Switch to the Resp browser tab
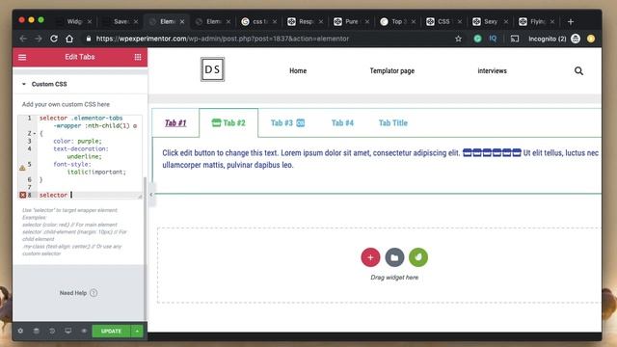This screenshot has height=347, width=617. [x=306, y=21]
